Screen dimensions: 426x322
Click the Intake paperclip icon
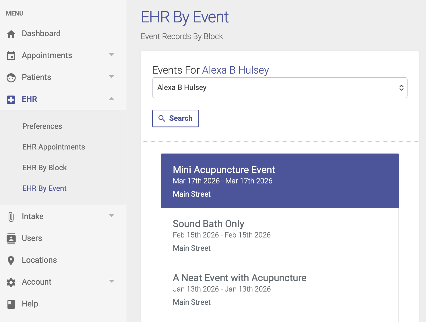(x=11, y=216)
